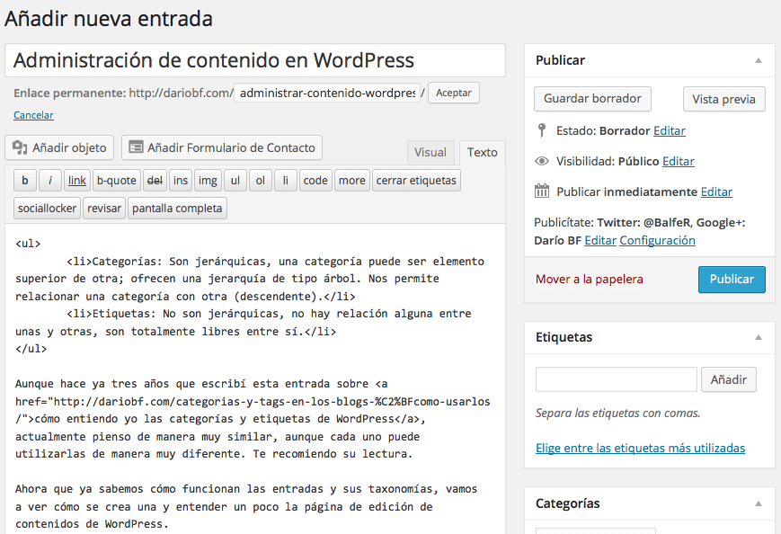Screen dimensions: 781x534
Task: Insert italic tag with the i button
Action: tap(50, 181)
